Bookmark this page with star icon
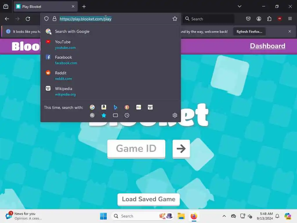This screenshot has width=297, height=223. tap(175, 19)
